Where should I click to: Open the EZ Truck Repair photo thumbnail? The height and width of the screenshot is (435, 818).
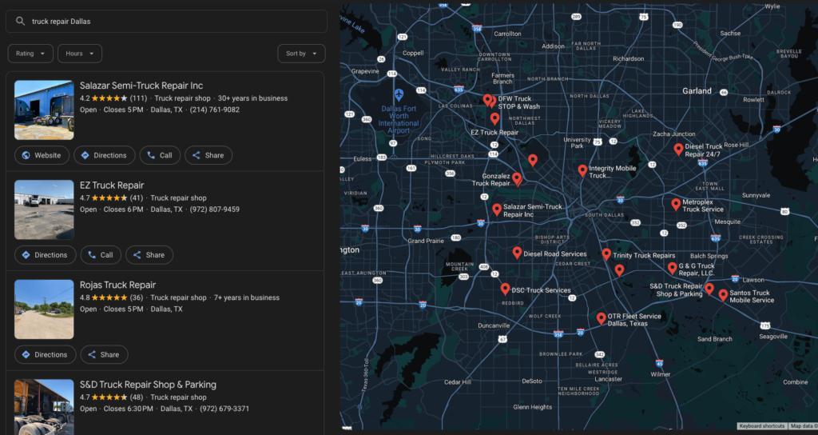44,210
